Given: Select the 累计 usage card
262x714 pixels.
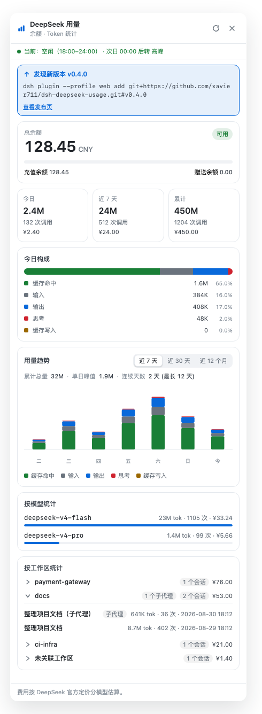Looking at the screenshot, I should [x=204, y=215].
